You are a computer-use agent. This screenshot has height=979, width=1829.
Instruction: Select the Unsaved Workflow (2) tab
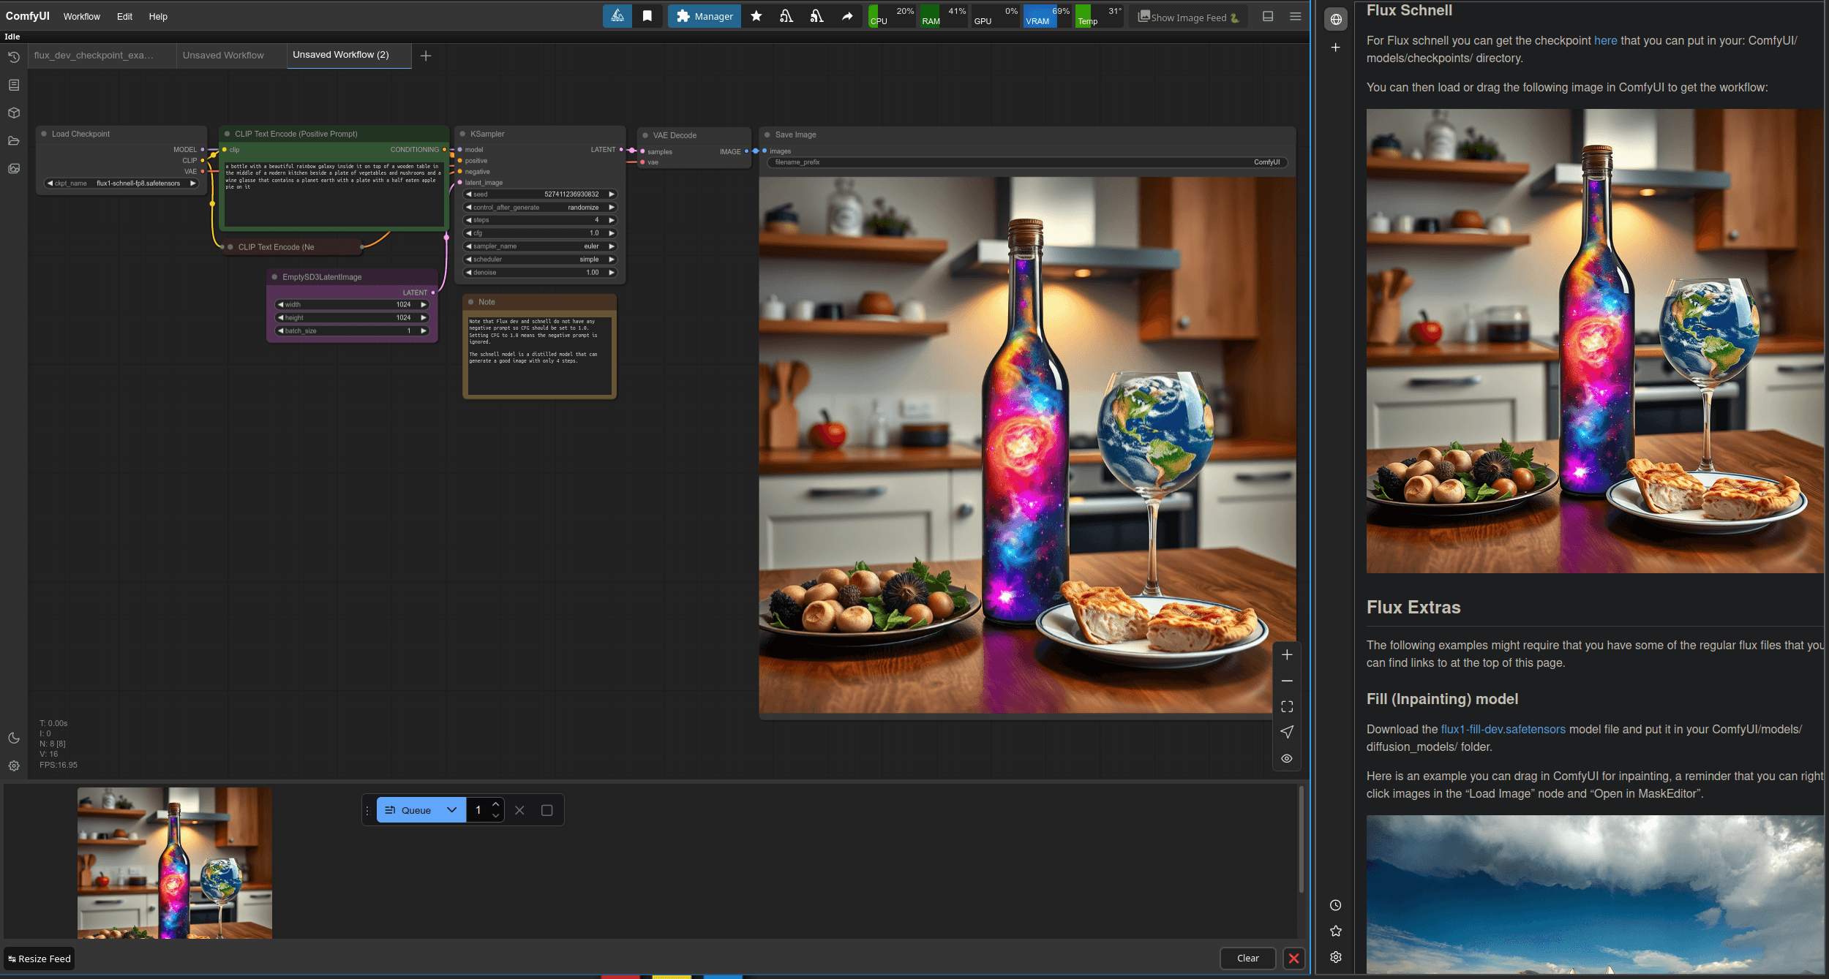pyautogui.click(x=341, y=55)
